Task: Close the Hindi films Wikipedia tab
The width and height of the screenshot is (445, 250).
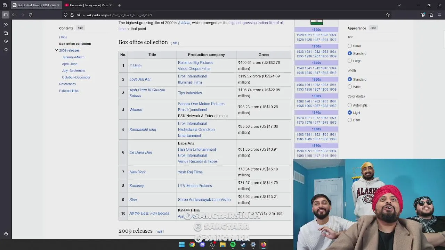Action: (x=58, y=5)
